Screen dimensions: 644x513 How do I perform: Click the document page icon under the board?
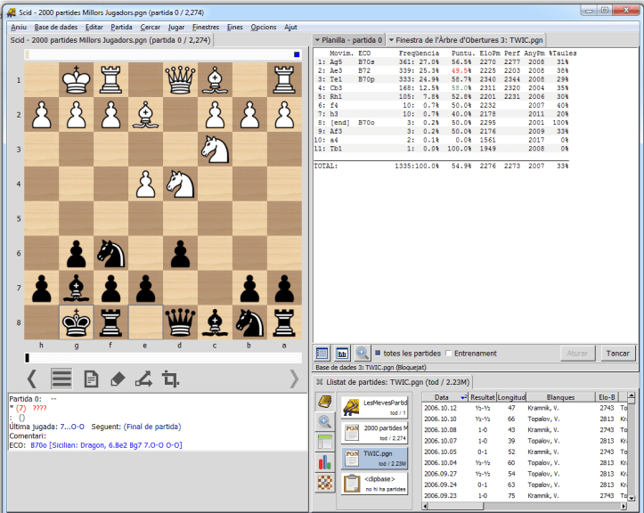(x=90, y=379)
